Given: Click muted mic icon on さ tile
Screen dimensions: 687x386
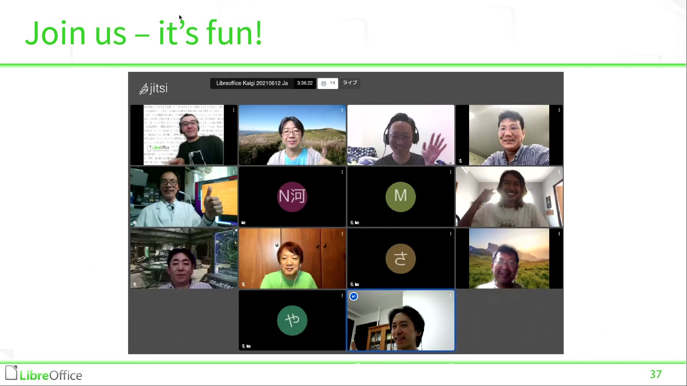Looking at the screenshot, I should pos(352,284).
